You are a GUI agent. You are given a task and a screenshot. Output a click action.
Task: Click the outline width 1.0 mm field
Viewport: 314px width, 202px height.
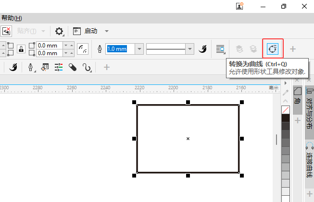click(120, 49)
